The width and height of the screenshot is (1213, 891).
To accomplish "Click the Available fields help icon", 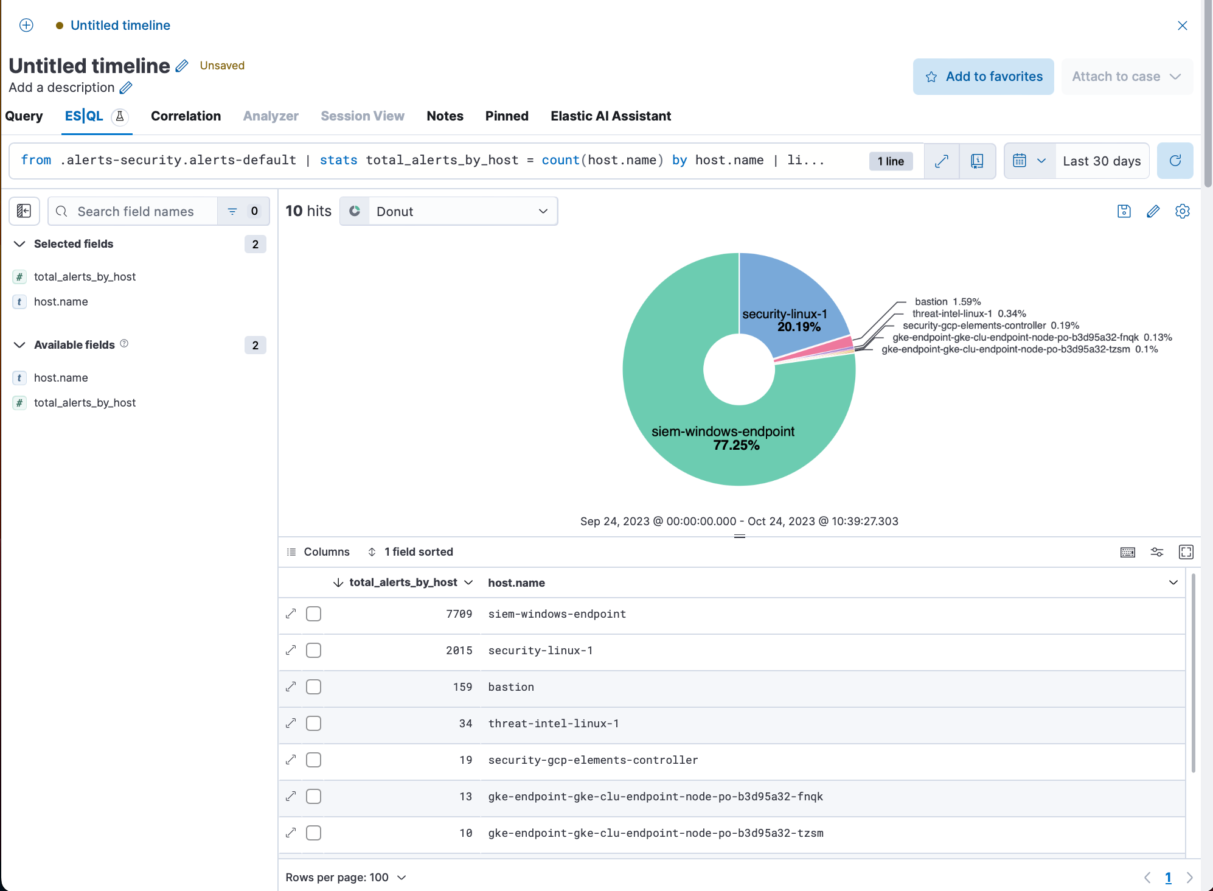I will click(124, 343).
